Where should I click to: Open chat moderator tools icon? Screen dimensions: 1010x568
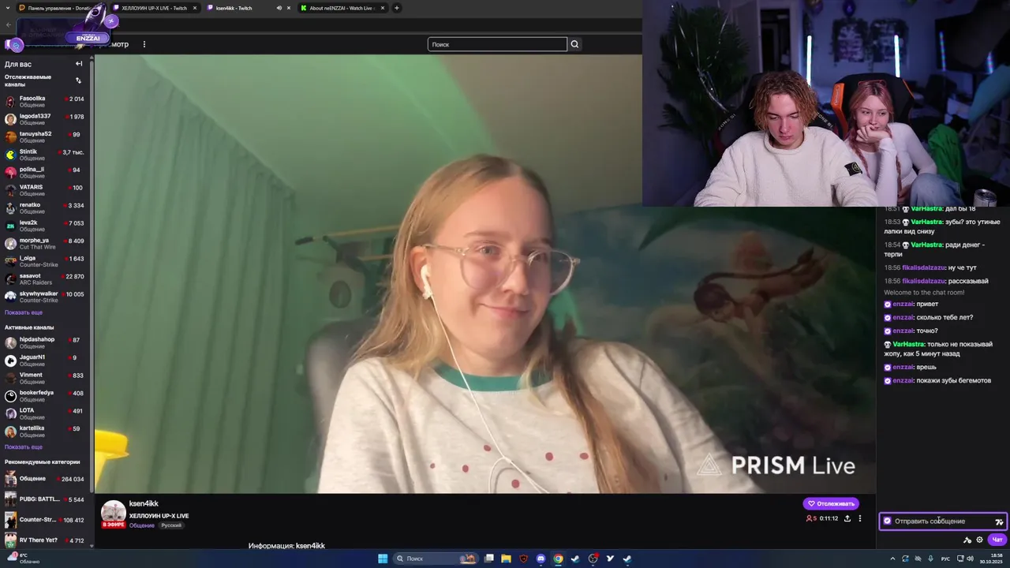coord(967,540)
